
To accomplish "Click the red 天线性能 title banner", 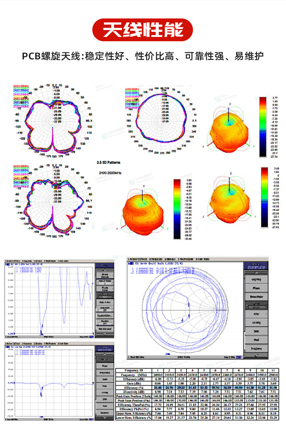I will coord(143,30).
